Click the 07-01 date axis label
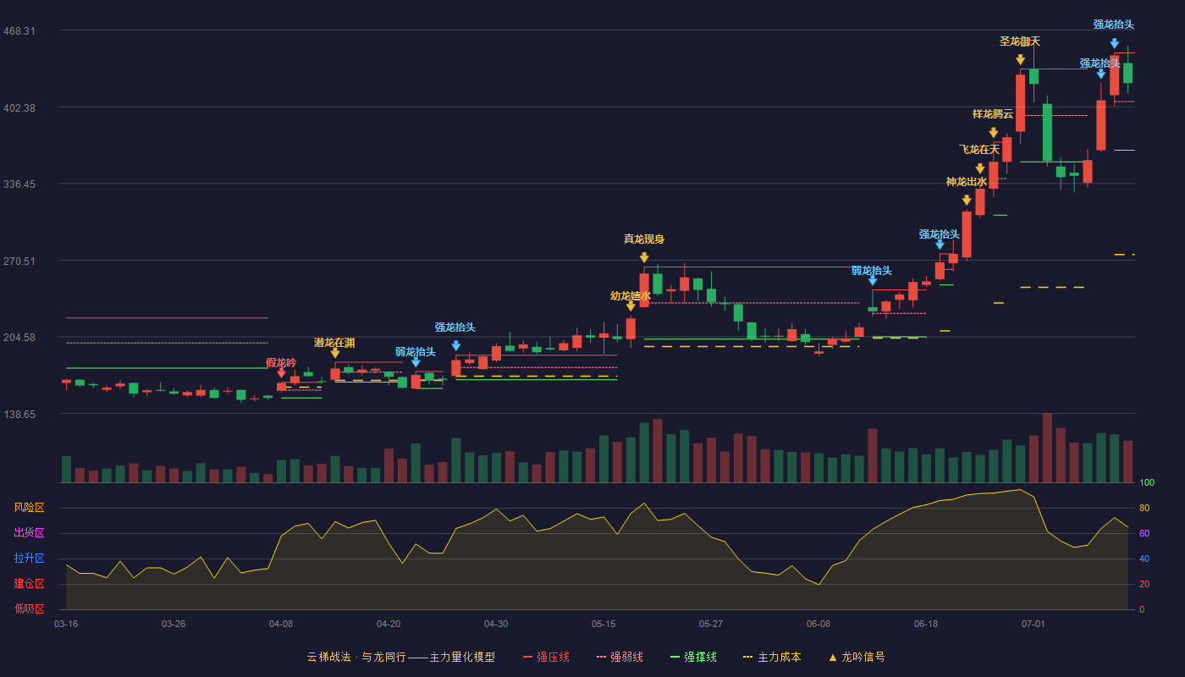Screen dimensions: 1185x677 [x=1033, y=624]
